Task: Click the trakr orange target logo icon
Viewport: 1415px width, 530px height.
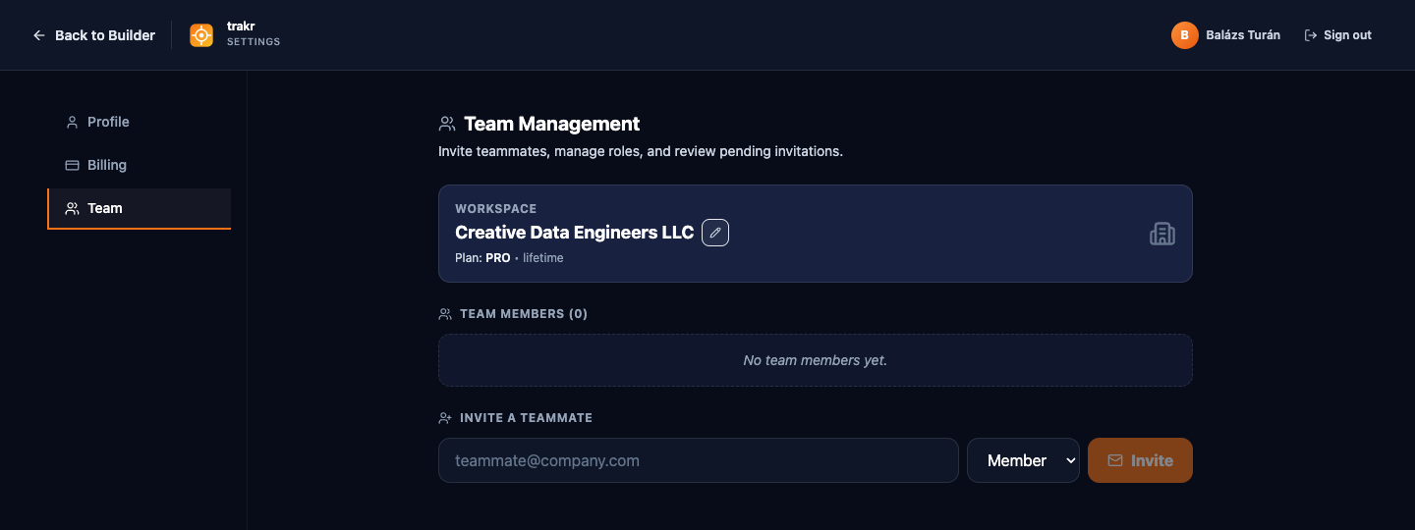Action: [x=201, y=35]
